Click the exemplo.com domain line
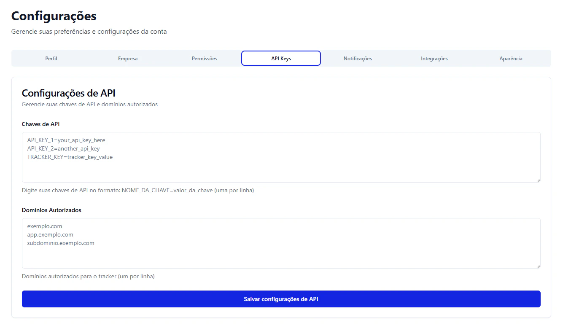This screenshot has width=563, height=331. coord(44,226)
